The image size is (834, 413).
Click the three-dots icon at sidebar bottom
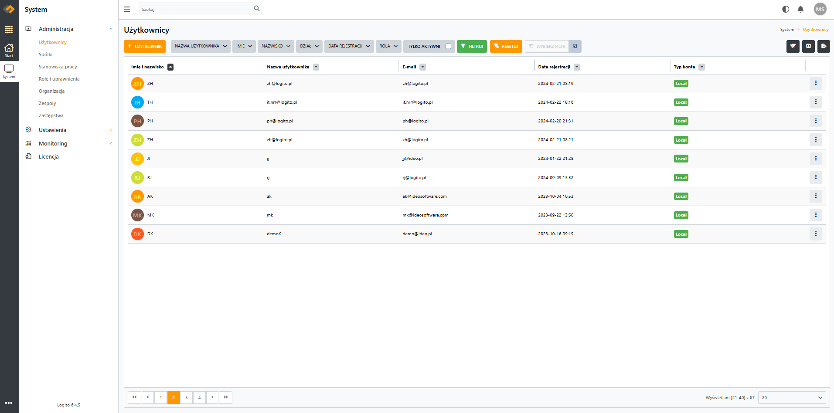pyautogui.click(x=9, y=403)
